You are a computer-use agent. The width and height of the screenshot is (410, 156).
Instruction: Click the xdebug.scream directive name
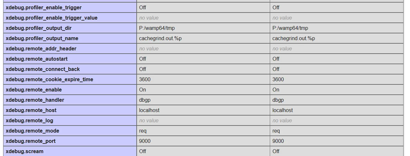(x=24, y=151)
